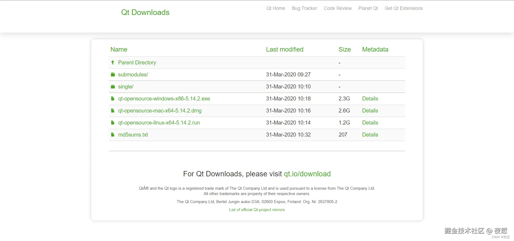Click the 31-Mar-2020 10:14 modified date

288,123
